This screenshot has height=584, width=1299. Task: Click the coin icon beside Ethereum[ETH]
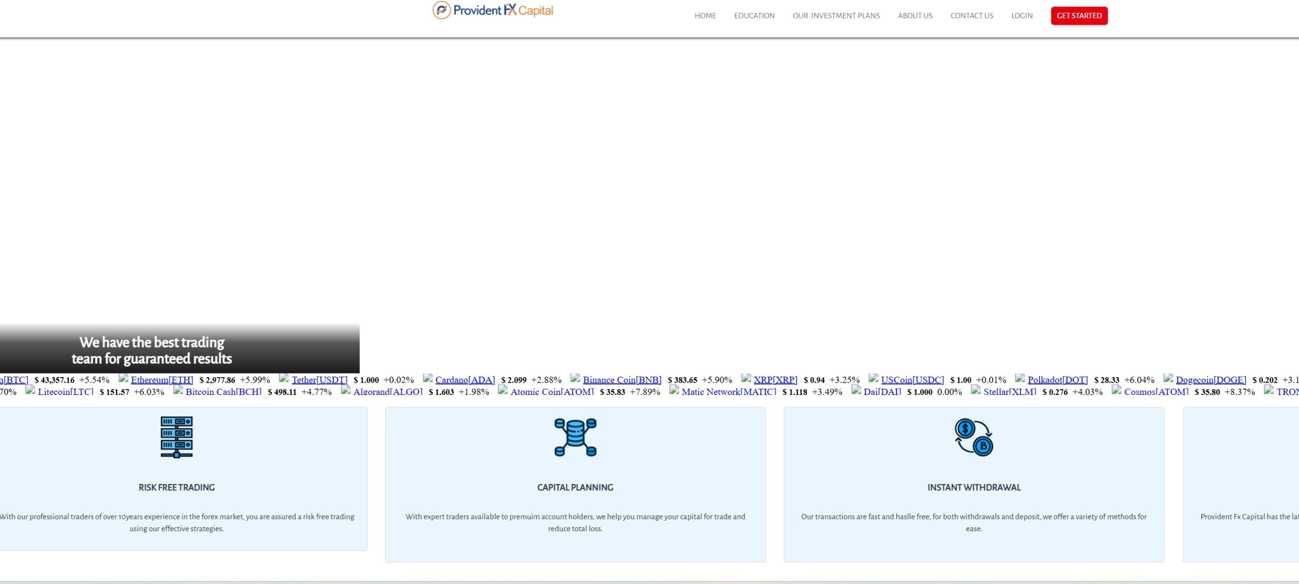click(x=124, y=379)
